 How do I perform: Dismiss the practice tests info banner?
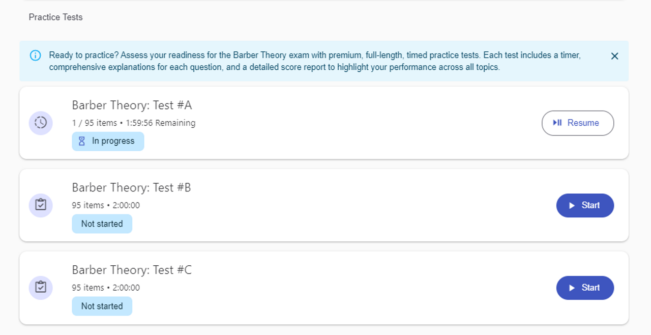(614, 56)
